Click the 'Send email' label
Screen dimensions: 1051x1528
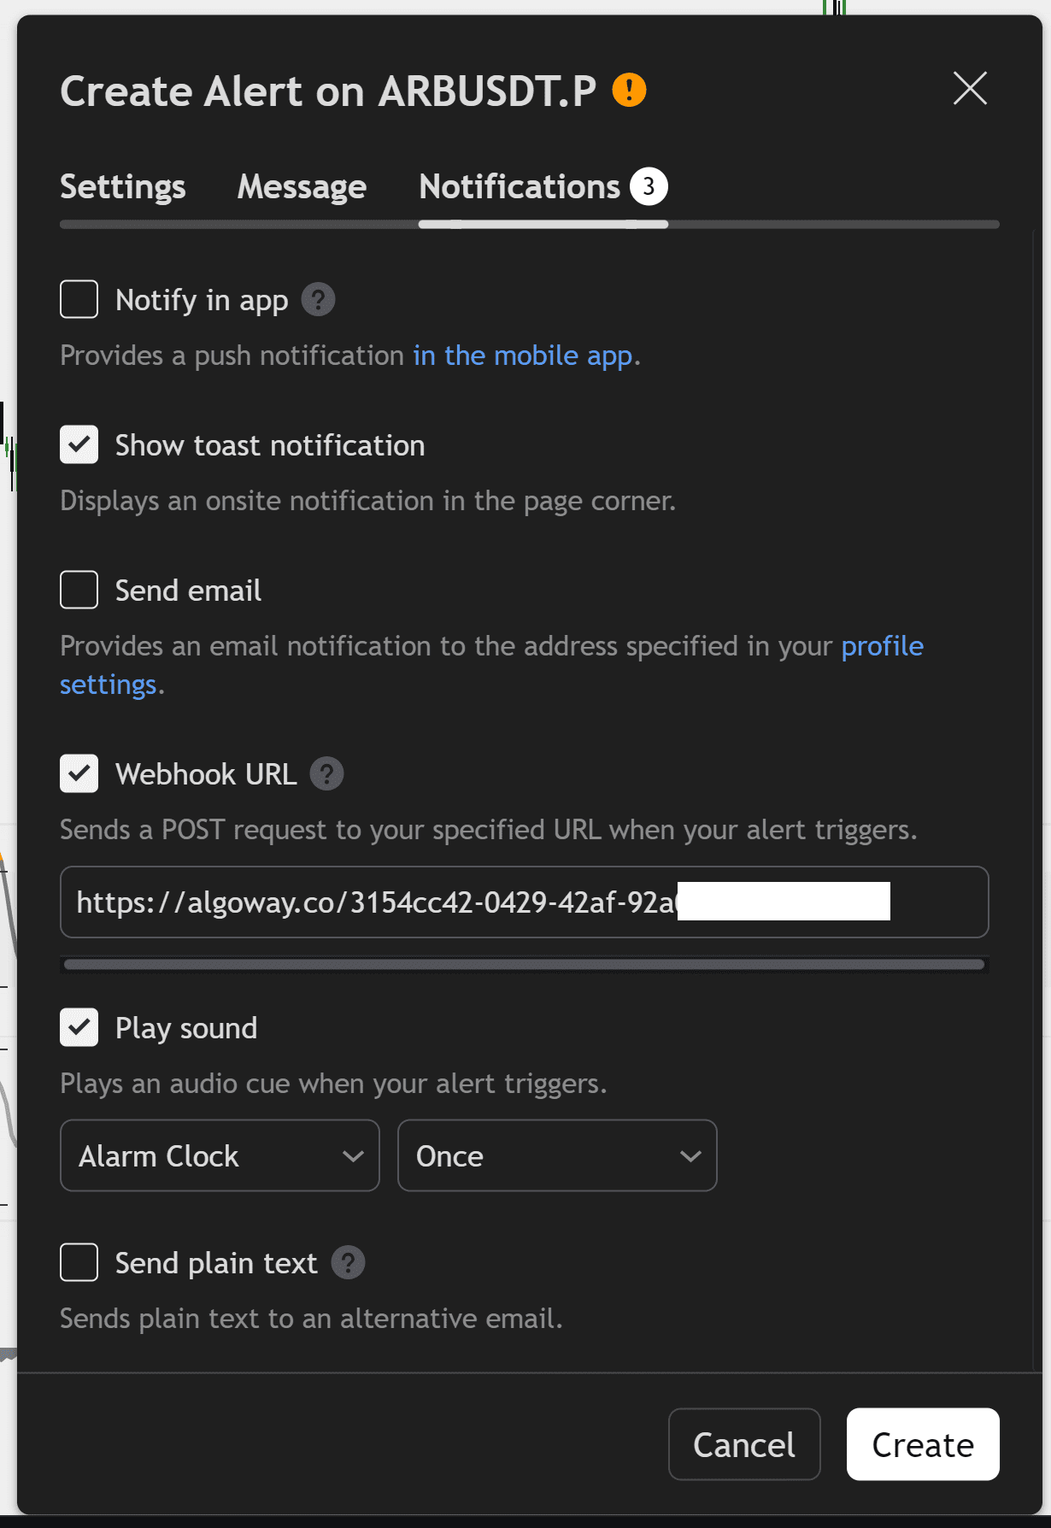(x=188, y=591)
